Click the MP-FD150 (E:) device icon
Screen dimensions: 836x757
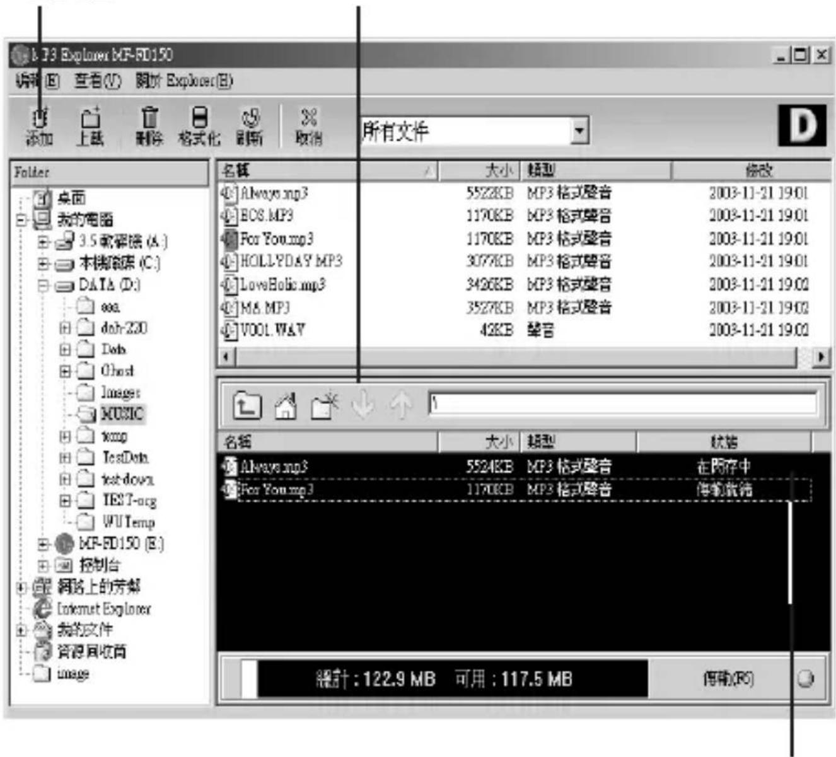point(64,543)
